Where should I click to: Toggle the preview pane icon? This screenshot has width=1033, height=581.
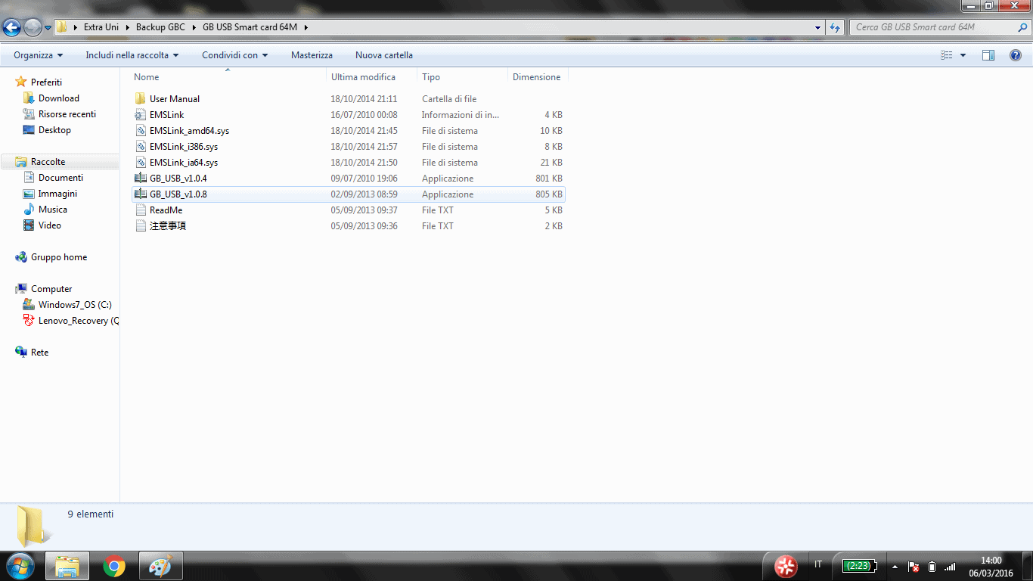point(988,55)
